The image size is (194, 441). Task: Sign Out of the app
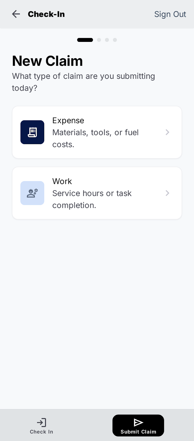coord(170,14)
